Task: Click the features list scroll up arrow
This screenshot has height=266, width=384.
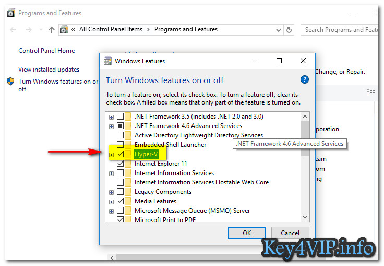Action: (x=305, y=117)
